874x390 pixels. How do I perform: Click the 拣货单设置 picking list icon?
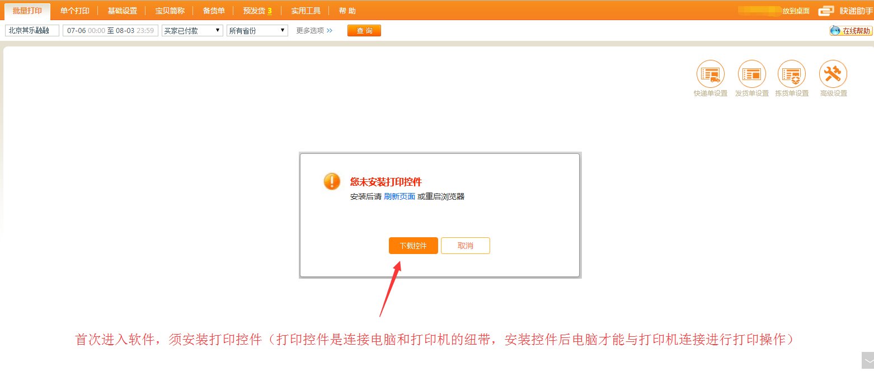pos(792,74)
